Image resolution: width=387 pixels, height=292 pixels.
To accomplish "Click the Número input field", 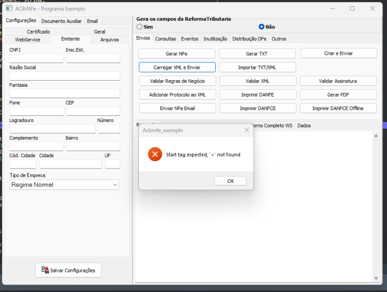I will 109,129.
